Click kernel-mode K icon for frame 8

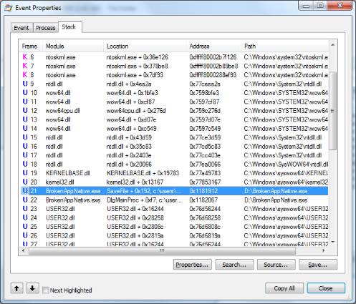click(x=25, y=75)
